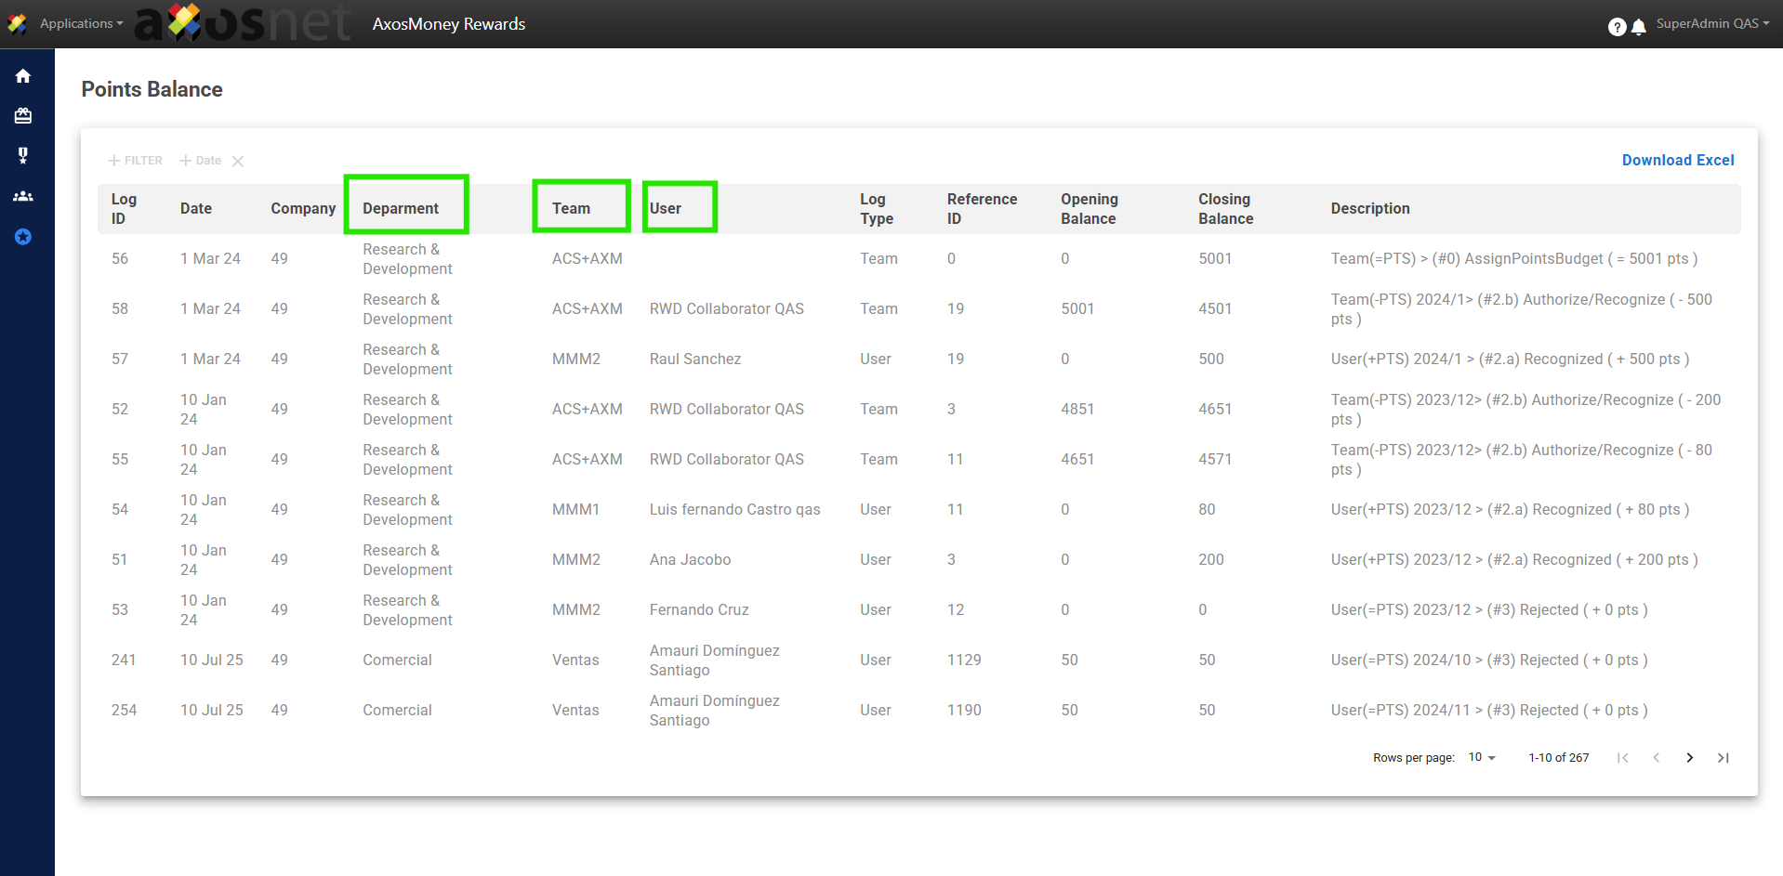
Task: Click the medal recognition sidebar icon
Action: tap(23, 155)
